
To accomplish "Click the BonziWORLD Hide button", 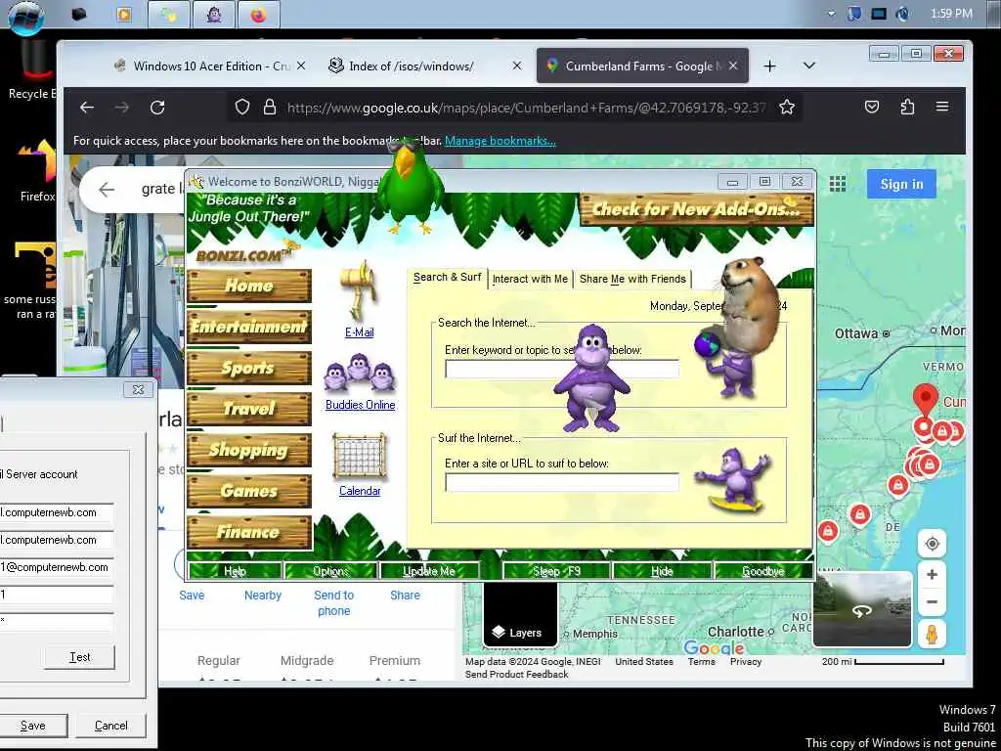I will [x=662, y=571].
